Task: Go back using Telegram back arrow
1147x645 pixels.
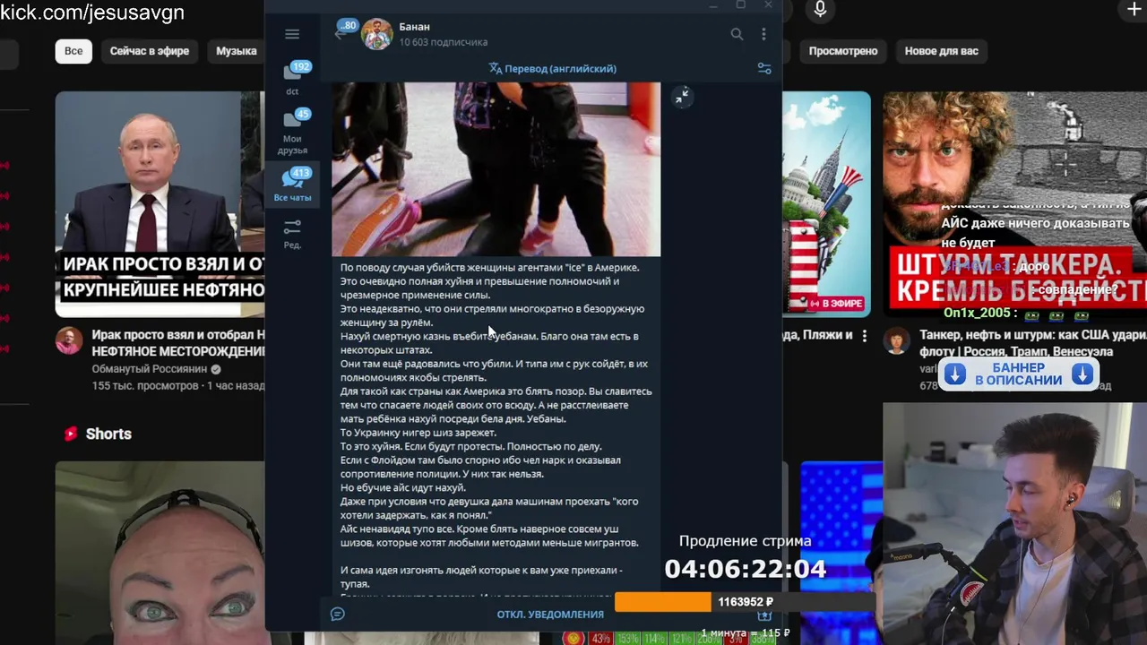Action: 340,34
